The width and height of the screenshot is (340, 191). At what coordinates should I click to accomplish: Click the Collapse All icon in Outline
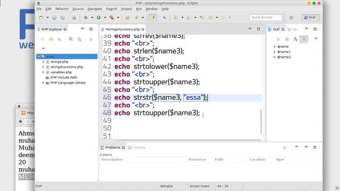pos(287,39)
